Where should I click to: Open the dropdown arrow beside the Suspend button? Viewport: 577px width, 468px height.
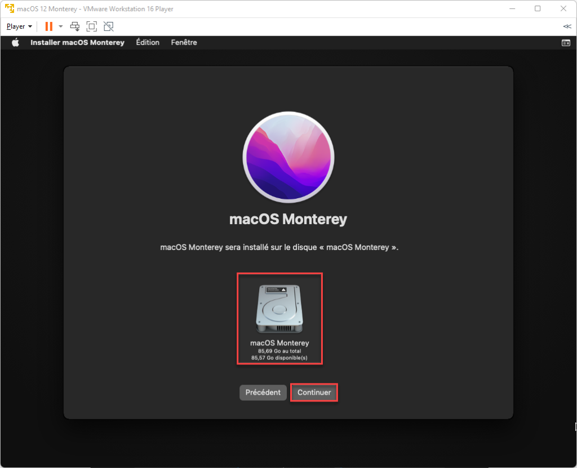coord(60,26)
